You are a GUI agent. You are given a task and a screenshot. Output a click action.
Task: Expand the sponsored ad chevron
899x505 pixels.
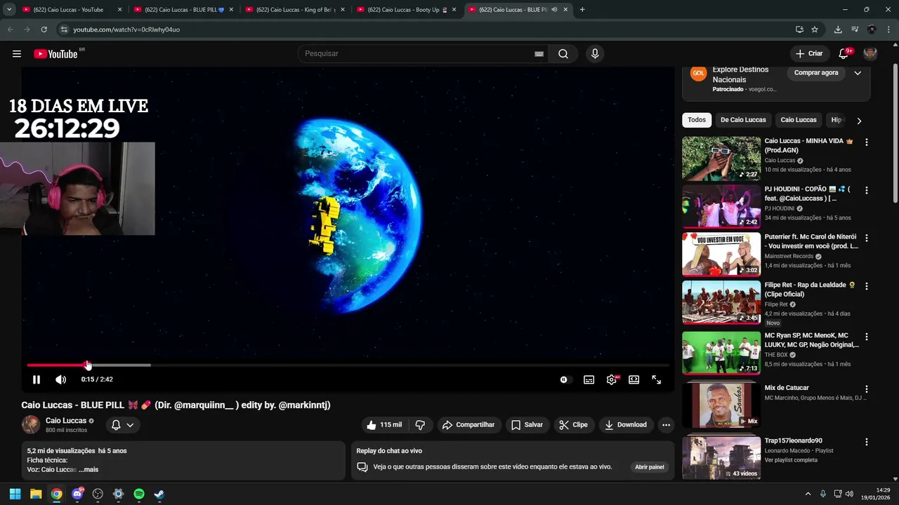click(858, 73)
